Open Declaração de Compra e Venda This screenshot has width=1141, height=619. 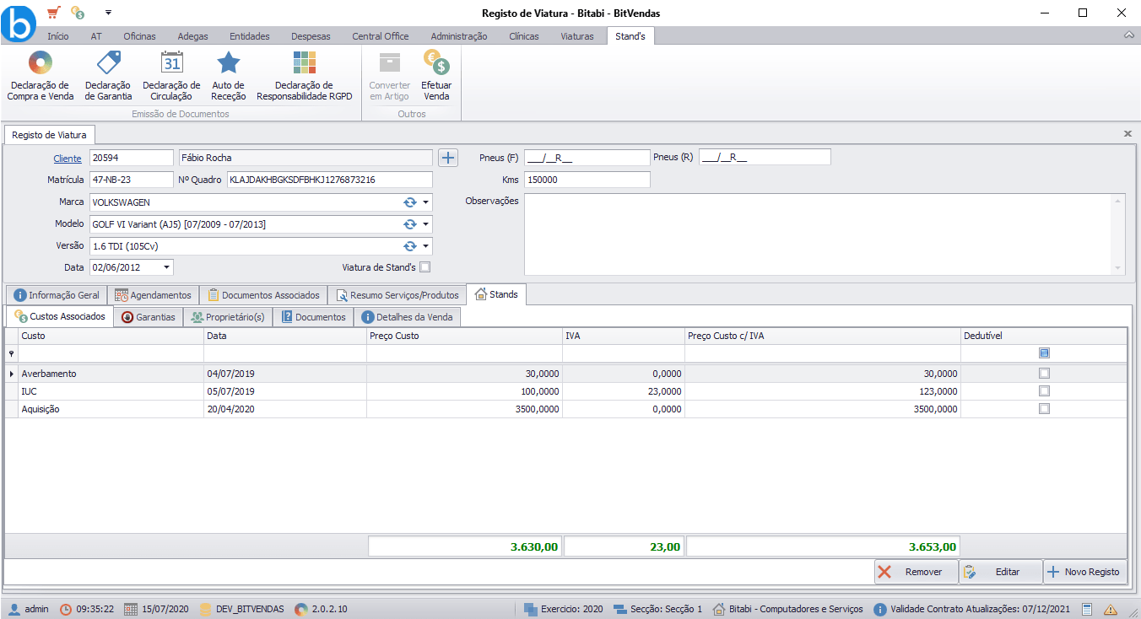(41, 76)
